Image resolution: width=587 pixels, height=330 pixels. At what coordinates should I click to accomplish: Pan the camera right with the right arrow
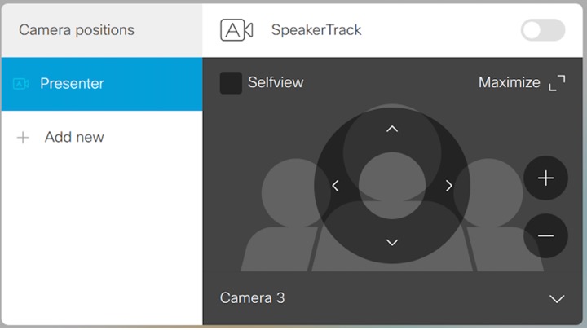tap(448, 186)
